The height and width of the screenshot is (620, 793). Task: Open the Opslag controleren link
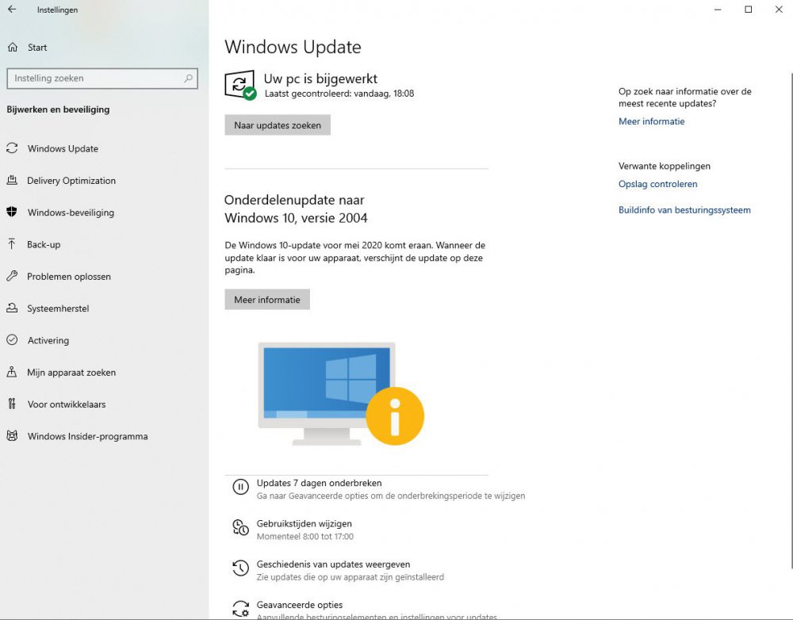657,184
